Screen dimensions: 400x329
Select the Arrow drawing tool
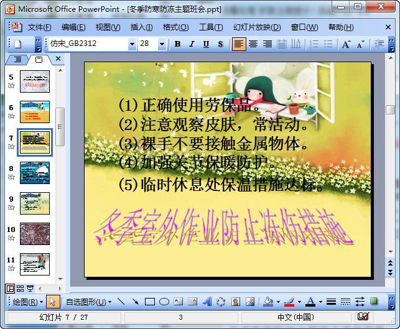(x=136, y=302)
